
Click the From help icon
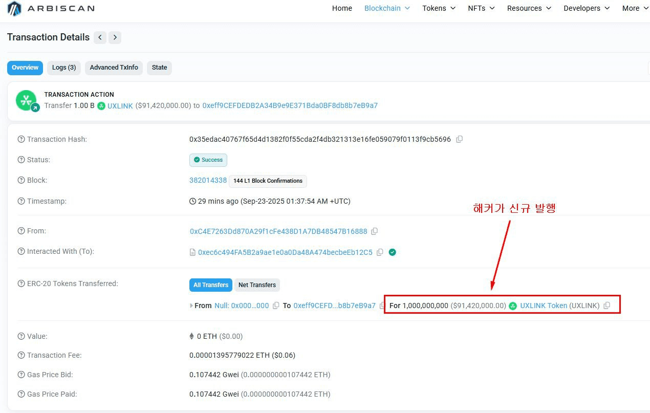click(21, 231)
